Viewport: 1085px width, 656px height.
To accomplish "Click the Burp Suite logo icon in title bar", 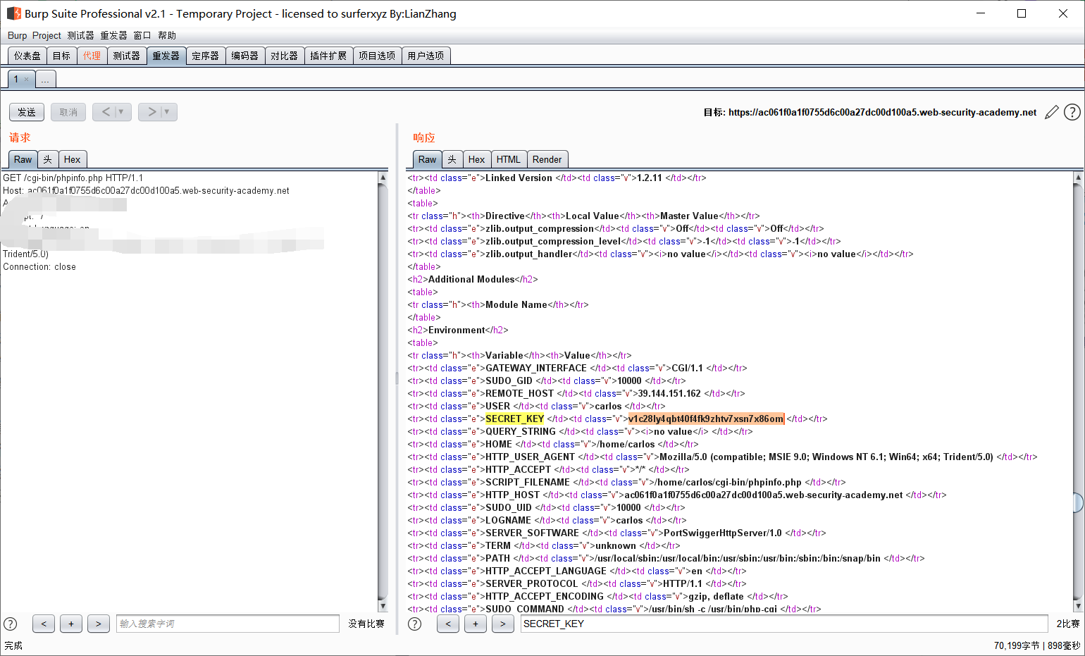I will pos(13,13).
